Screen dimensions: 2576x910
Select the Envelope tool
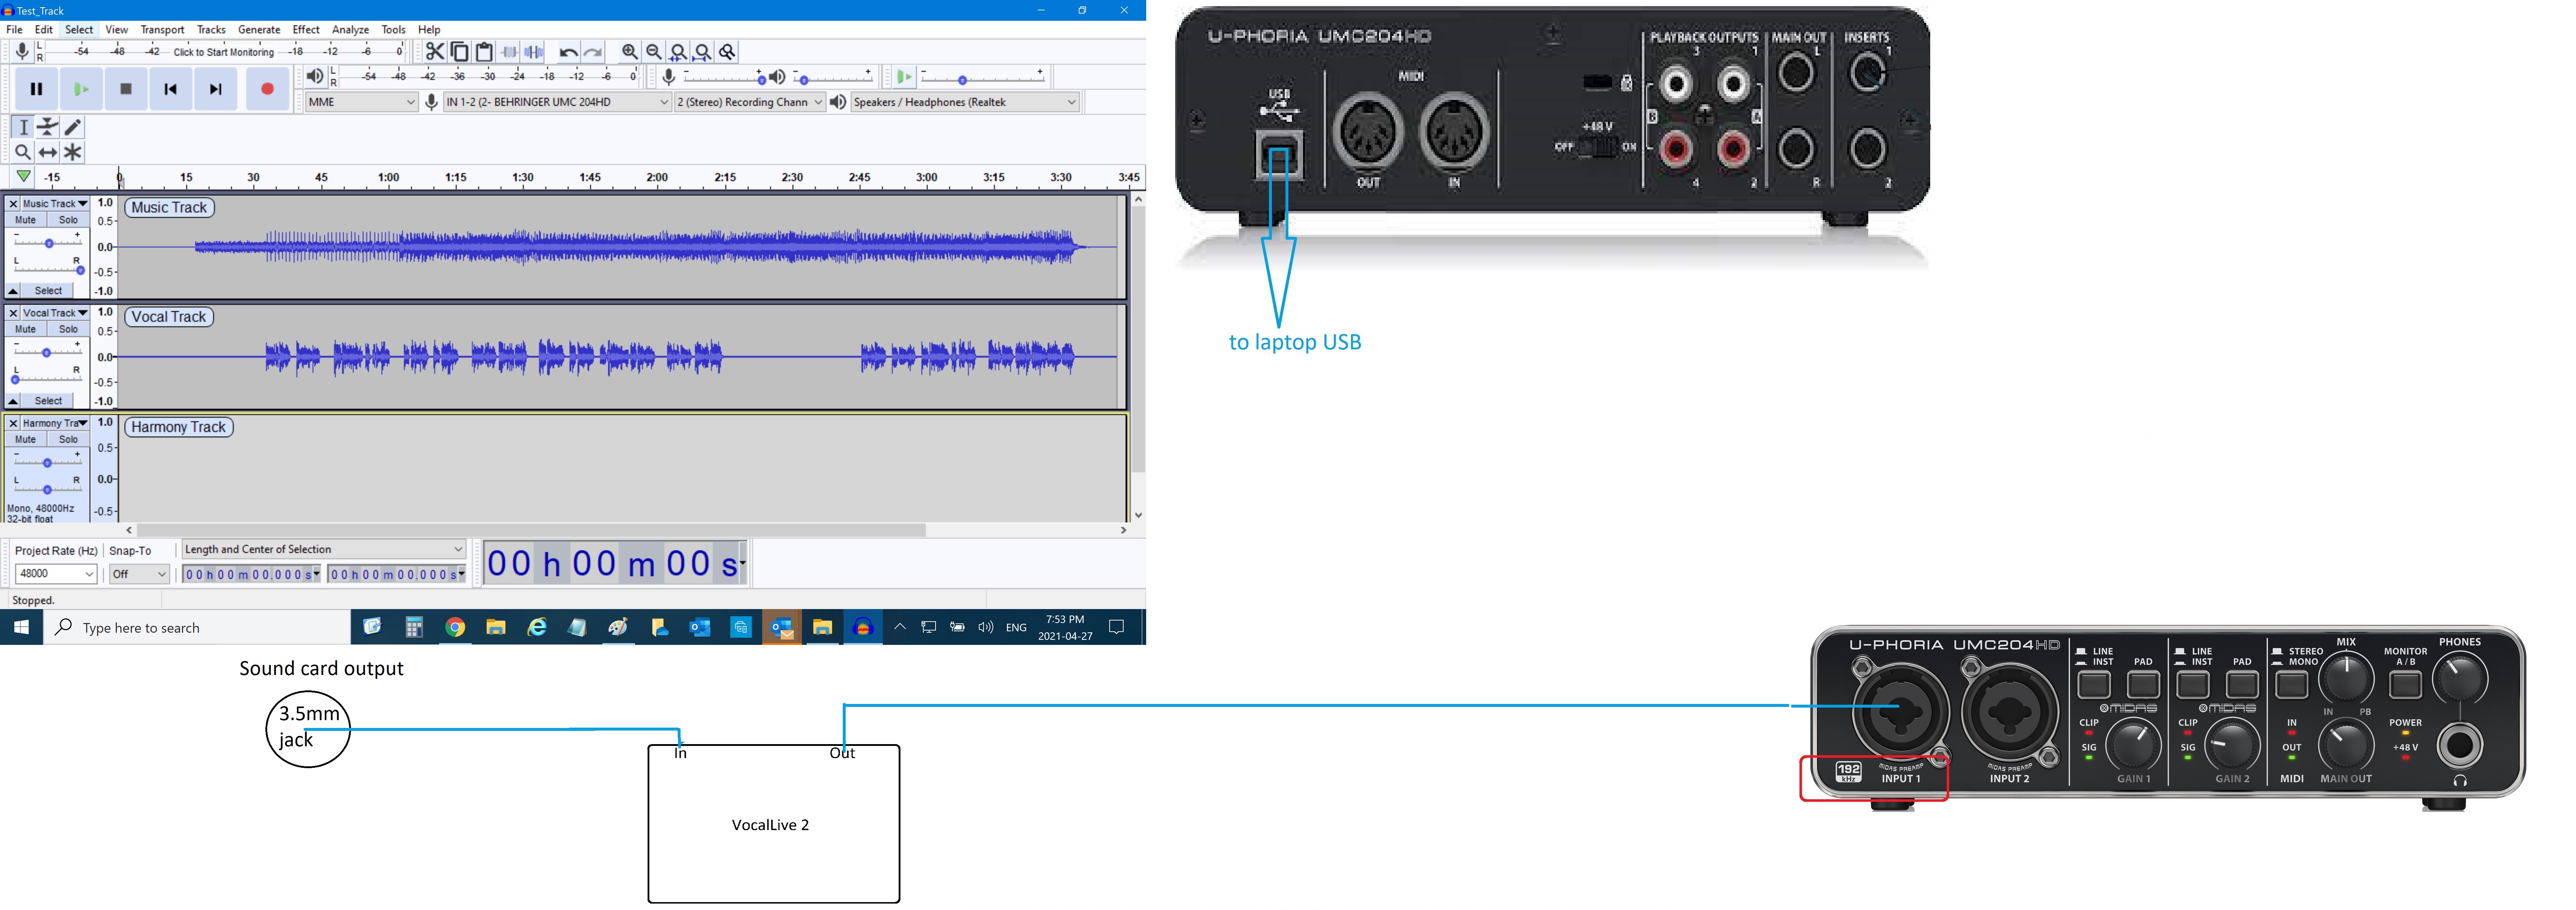[x=48, y=127]
